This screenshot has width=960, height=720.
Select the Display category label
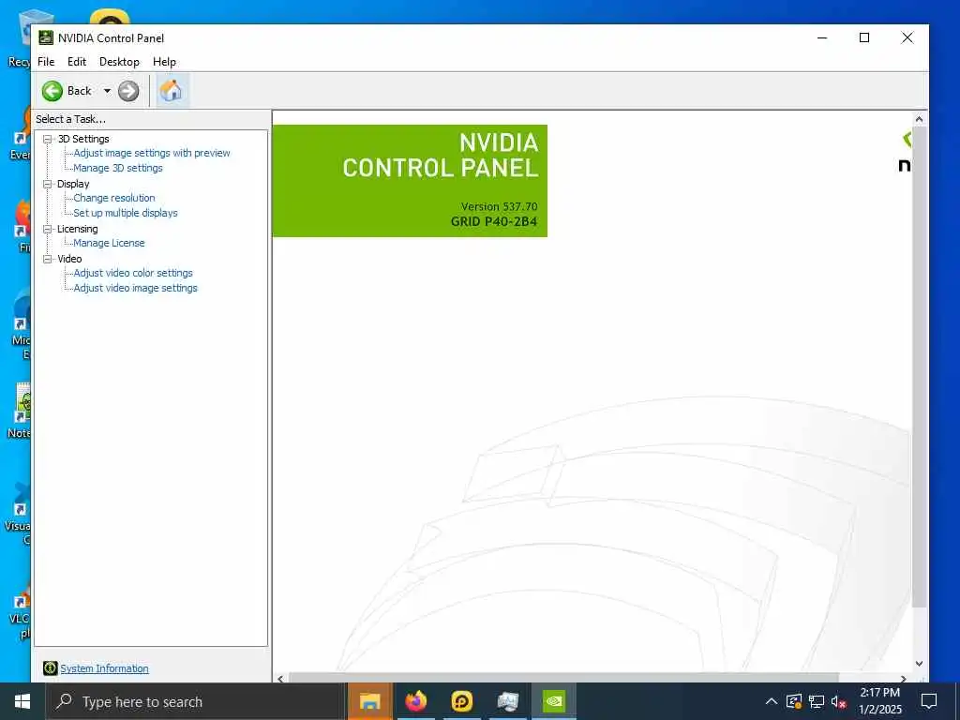(73, 184)
